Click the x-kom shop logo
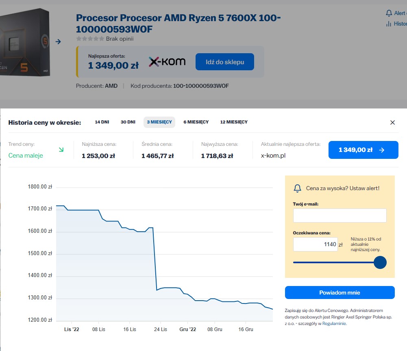 tap(167, 62)
